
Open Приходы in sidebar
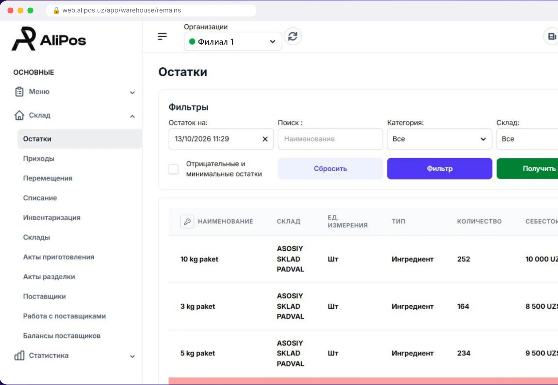tap(39, 159)
